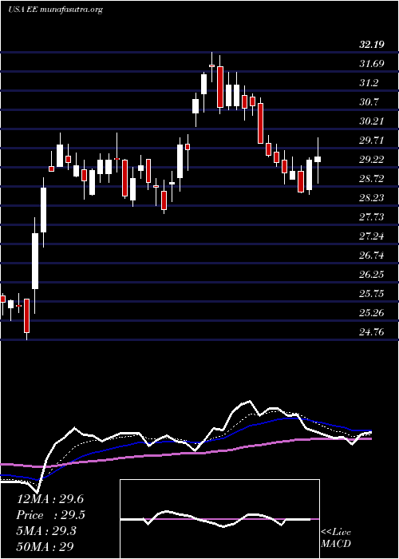Viewport: 399px width, 559px height.
Task: Click the 26.74 price axis label
Action: 372,256
